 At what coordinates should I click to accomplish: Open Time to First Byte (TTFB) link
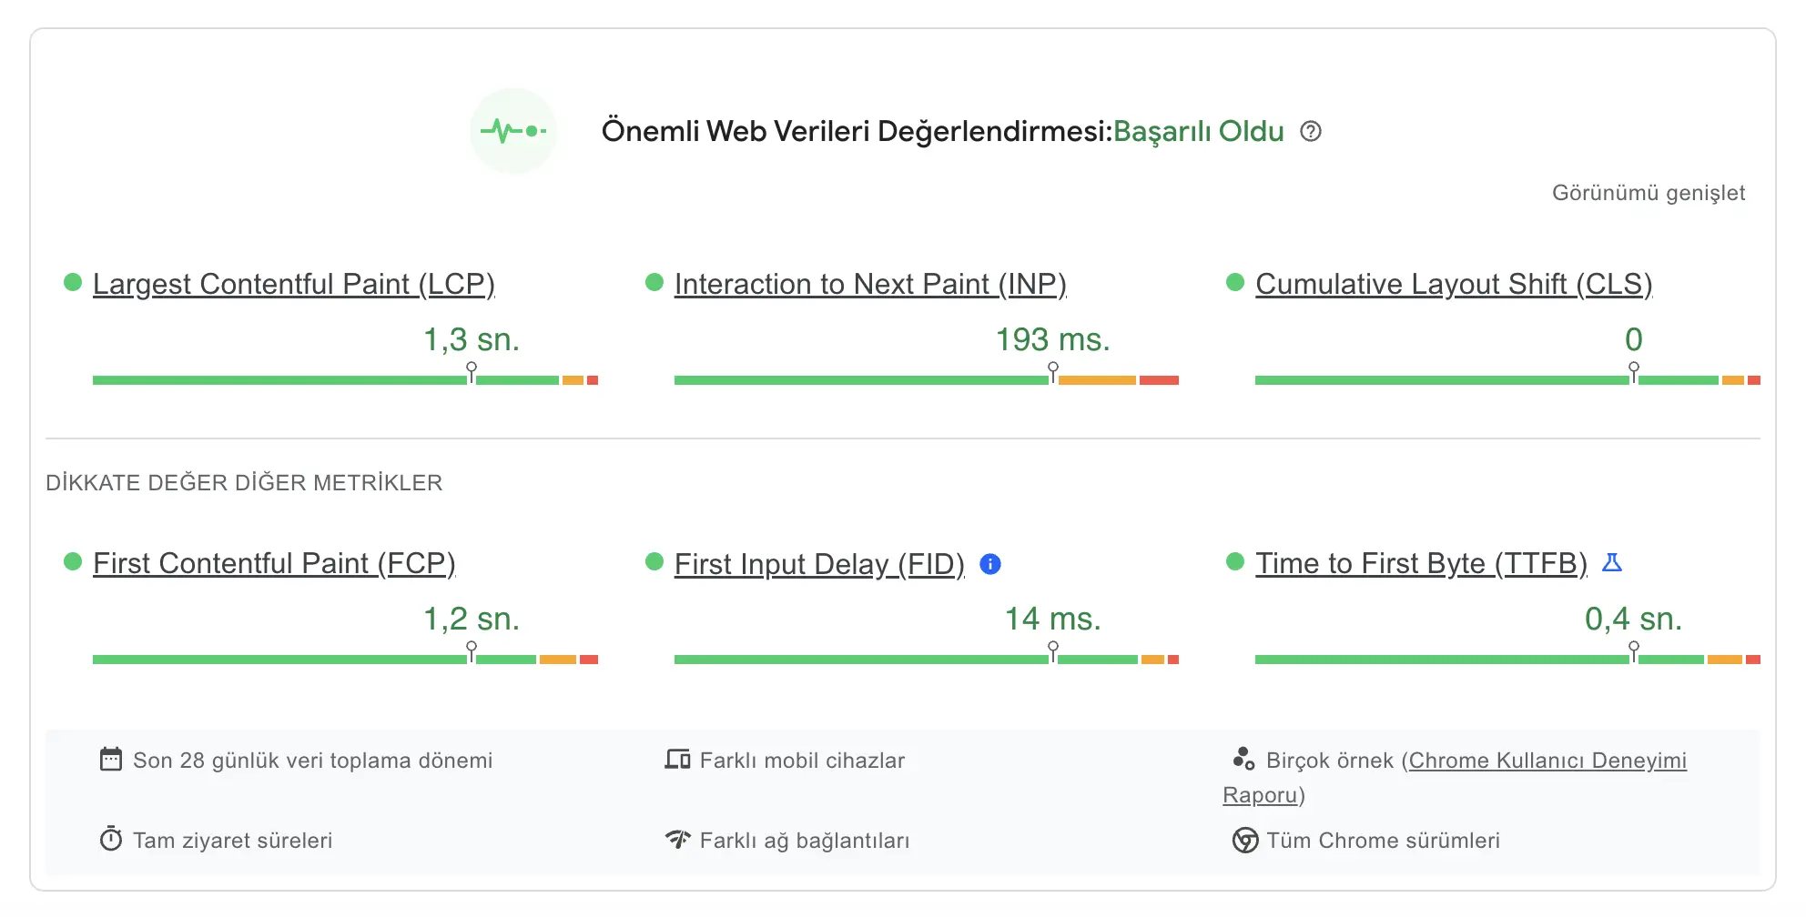point(1421,563)
